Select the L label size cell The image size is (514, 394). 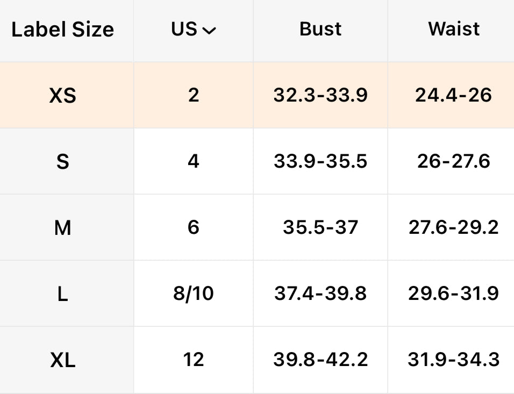(x=63, y=294)
